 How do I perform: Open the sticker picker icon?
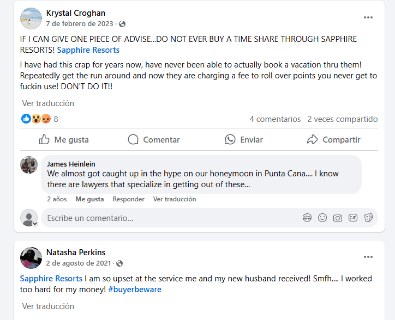coord(368,218)
